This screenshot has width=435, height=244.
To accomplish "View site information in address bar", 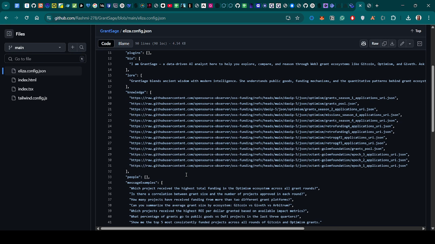I will click(49, 18).
